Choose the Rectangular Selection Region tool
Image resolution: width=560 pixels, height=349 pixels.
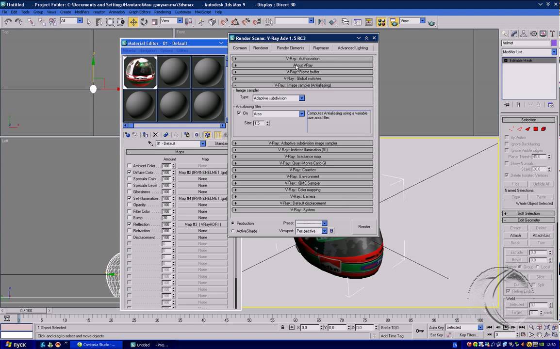pyautogui.click(x=110, y=22)
